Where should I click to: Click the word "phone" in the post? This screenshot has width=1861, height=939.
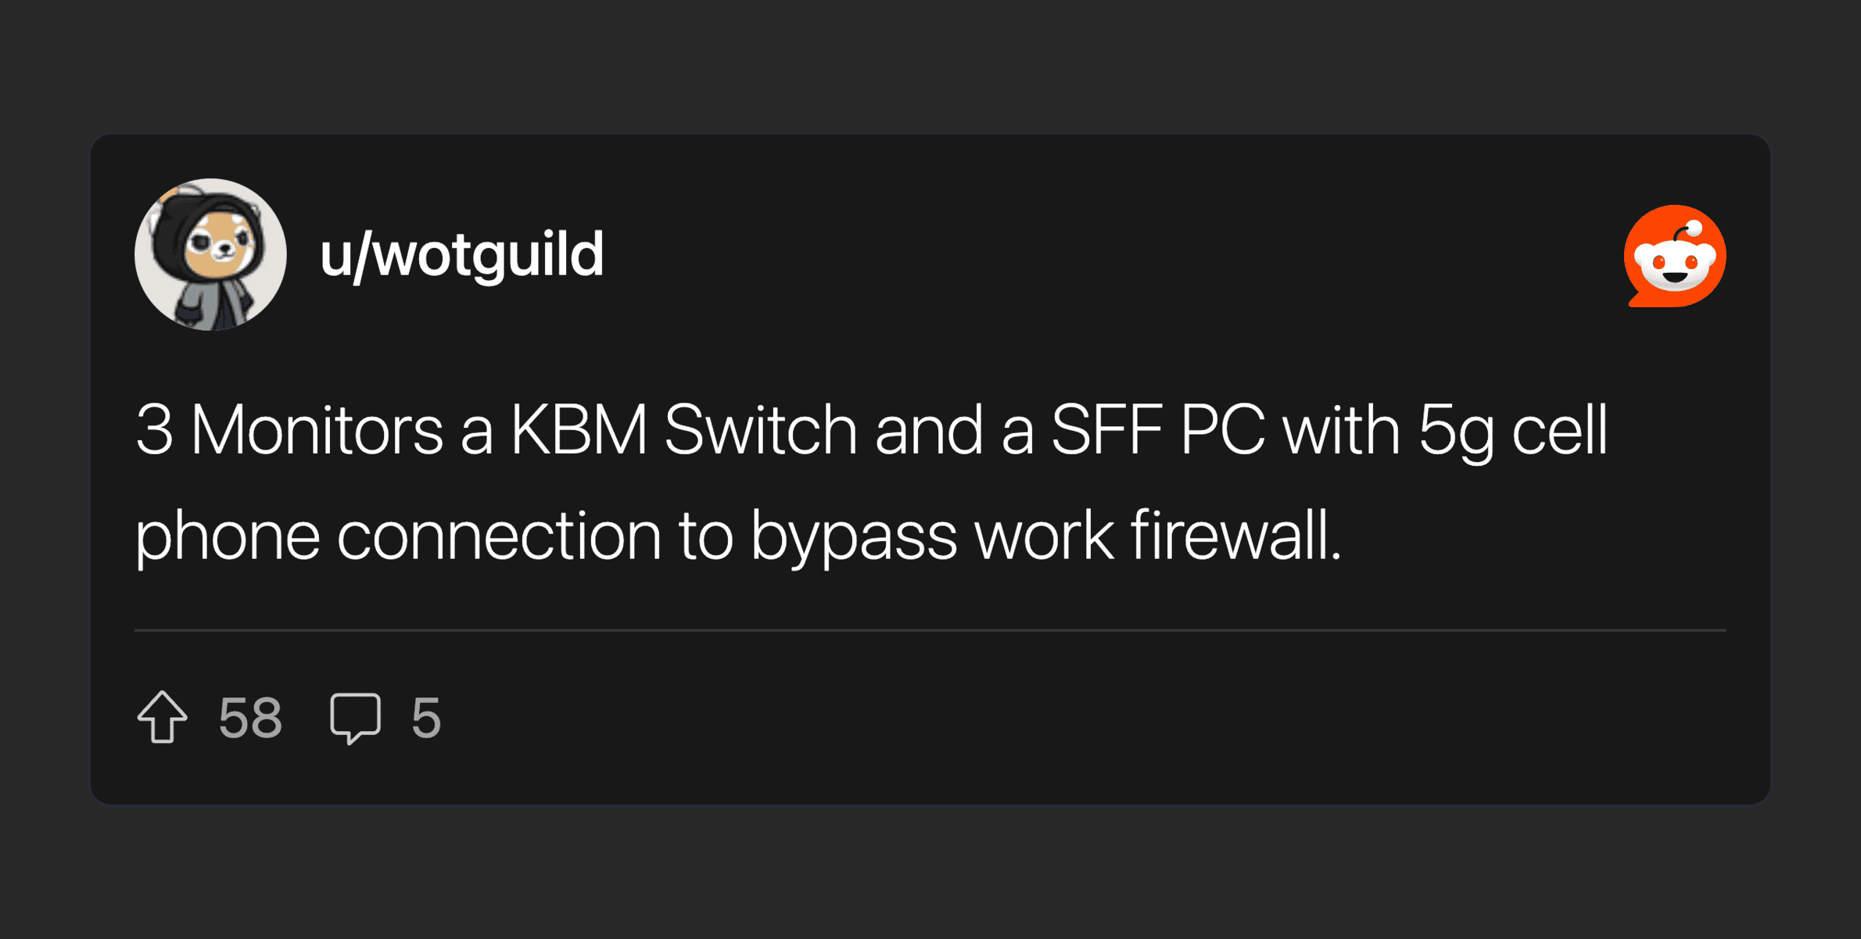coord(228,536)
